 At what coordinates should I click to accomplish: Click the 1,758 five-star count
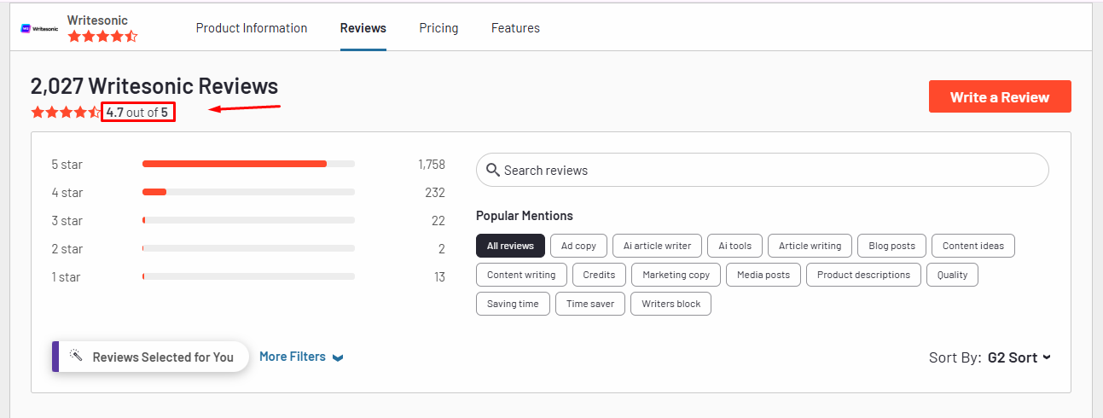coord(432,164)
